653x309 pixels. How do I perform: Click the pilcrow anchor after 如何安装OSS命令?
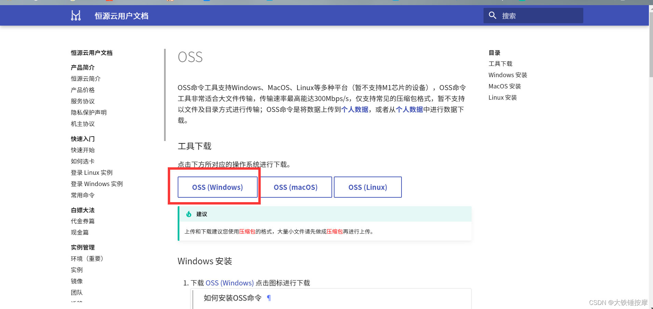[269, 298]
